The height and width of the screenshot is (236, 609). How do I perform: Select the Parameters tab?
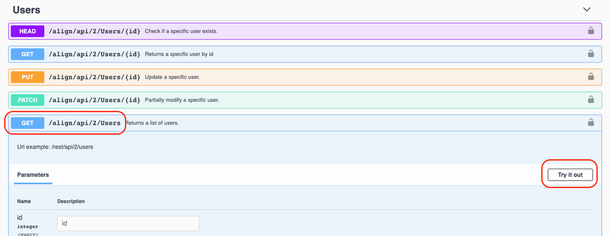point(33,175)
